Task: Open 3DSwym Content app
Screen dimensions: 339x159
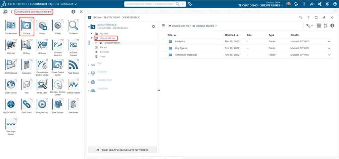Action: point(73,45)
